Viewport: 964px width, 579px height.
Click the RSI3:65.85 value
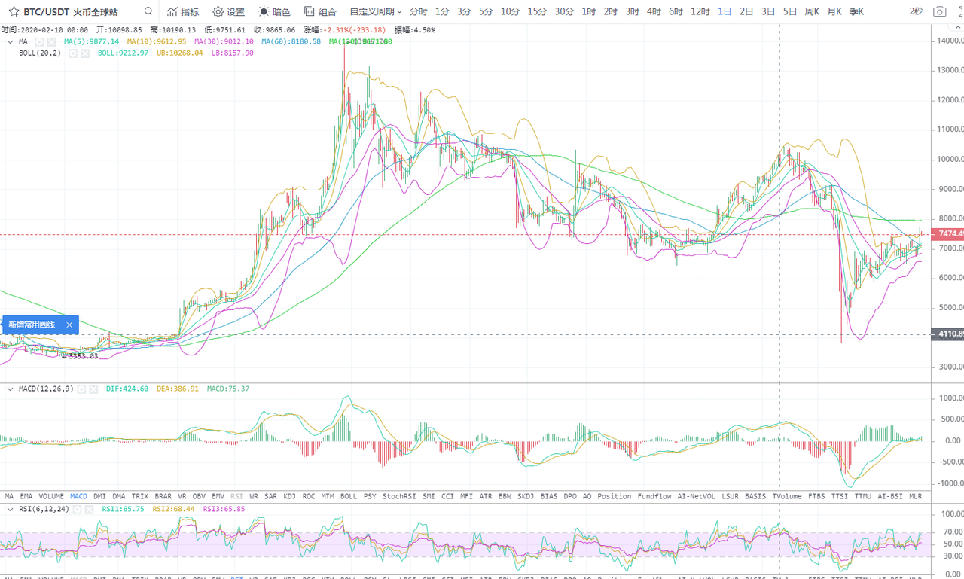pyautogui.click(x=224, y=509)
